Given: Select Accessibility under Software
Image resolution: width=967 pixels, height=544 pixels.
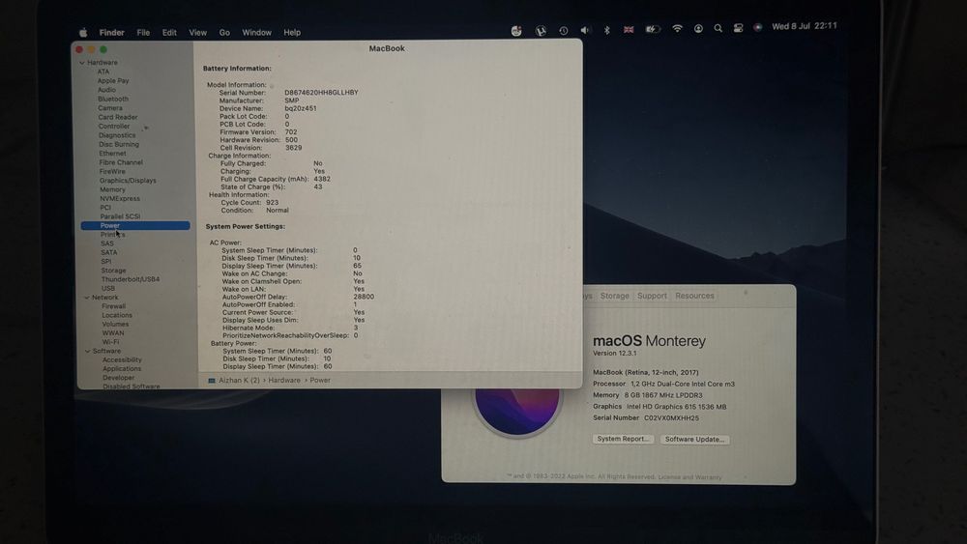Looking at the screenshot, I should 122,359.
